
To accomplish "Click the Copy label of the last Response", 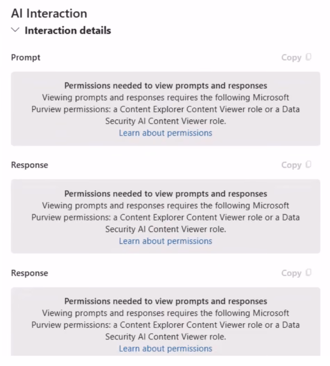I will pyautogui.click(x=291, y=273).
